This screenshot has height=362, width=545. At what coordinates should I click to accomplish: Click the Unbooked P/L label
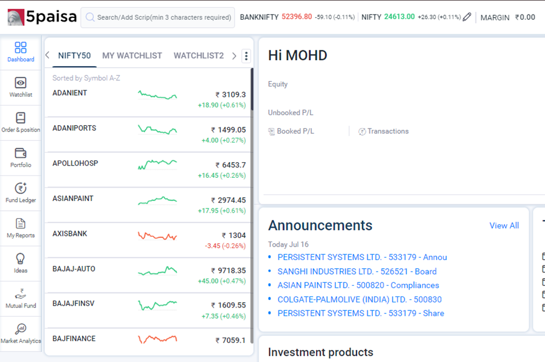coord(290,112)
